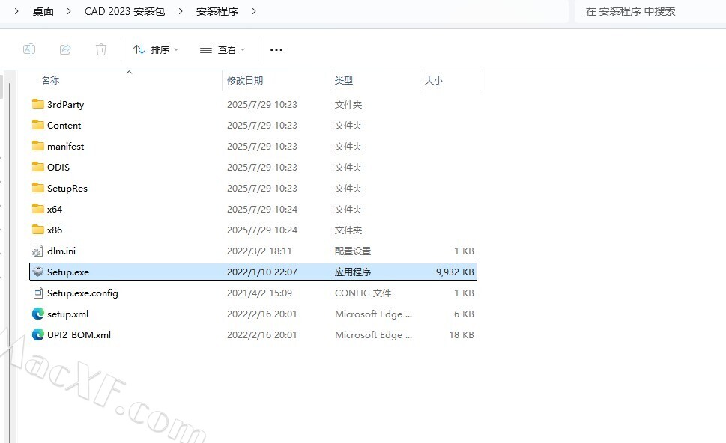Expand the chevron after CAD 2023 安装包
The width and height of the screenshot is (726, 443).
181,11
